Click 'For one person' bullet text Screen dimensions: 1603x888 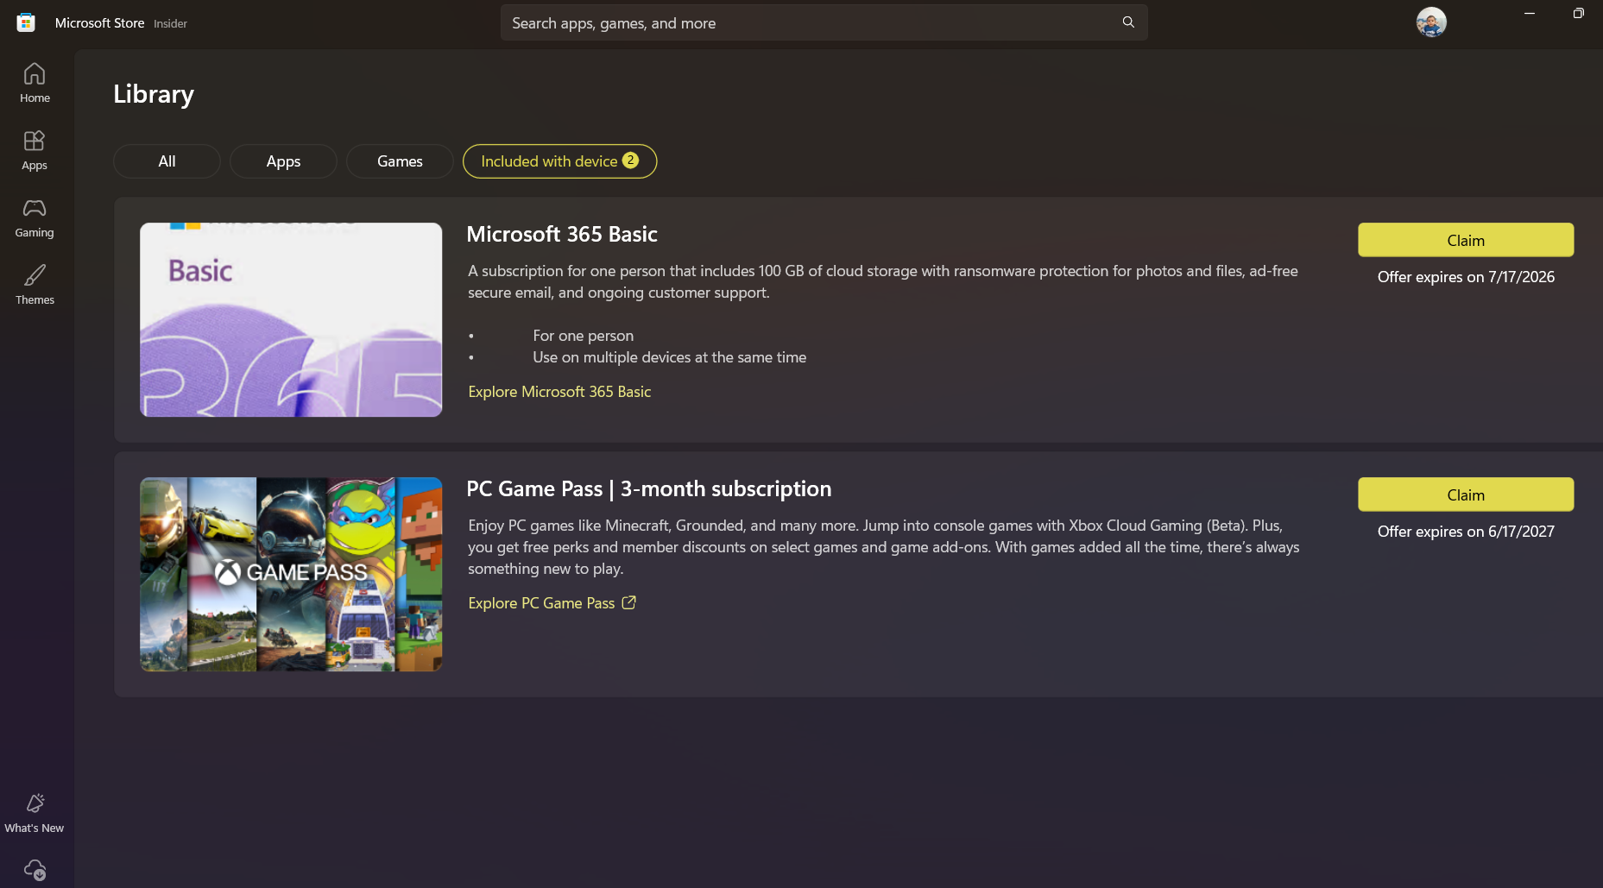click(583, 336)
